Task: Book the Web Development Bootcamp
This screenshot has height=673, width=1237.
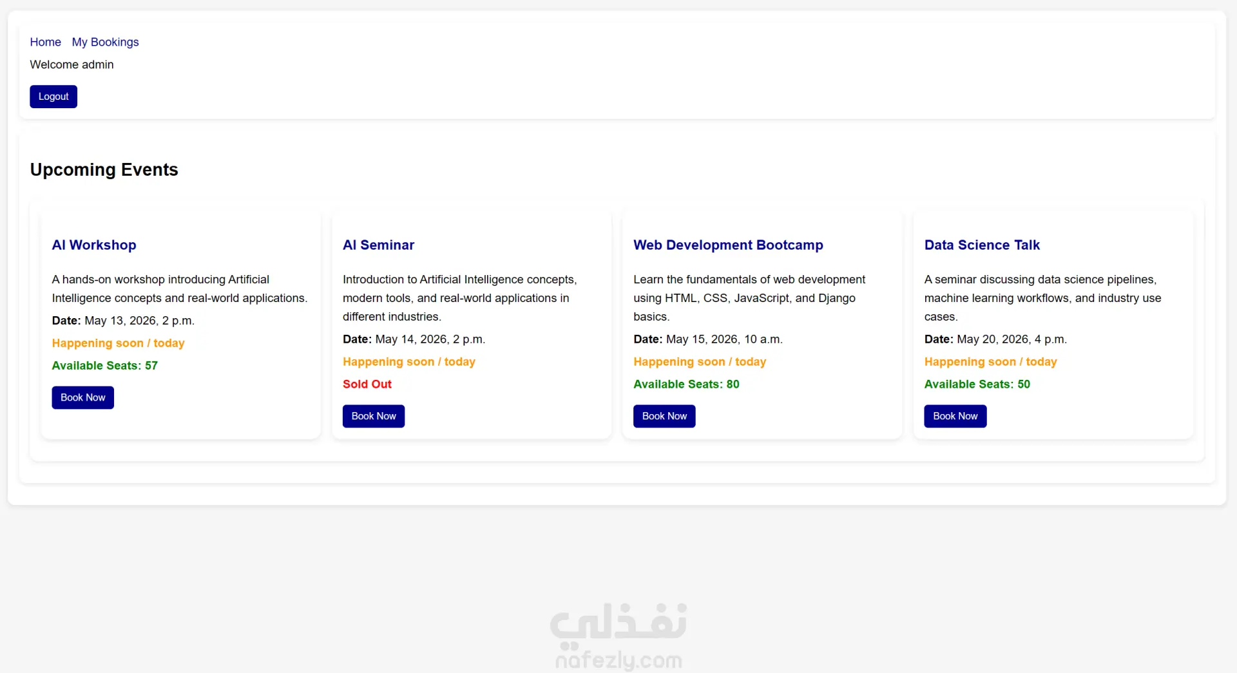Action: tap(664, 416)
